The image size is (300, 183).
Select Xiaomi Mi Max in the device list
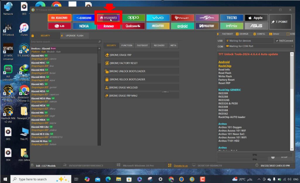click(64, 142)
